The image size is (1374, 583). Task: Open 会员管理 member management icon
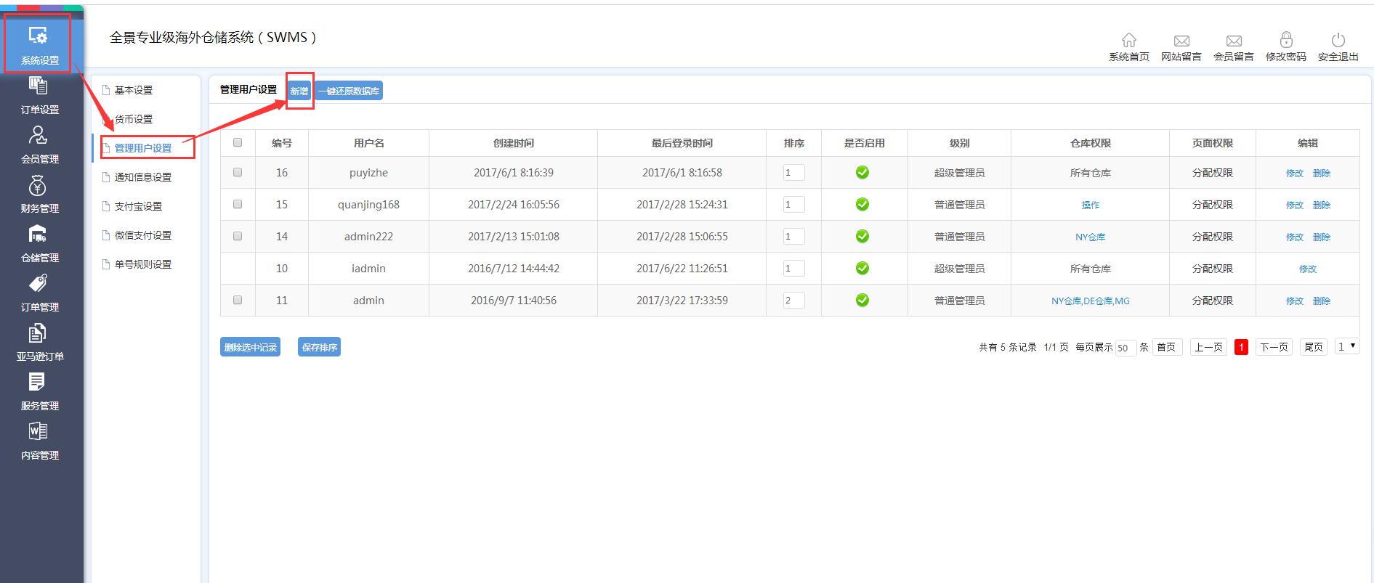39,136
